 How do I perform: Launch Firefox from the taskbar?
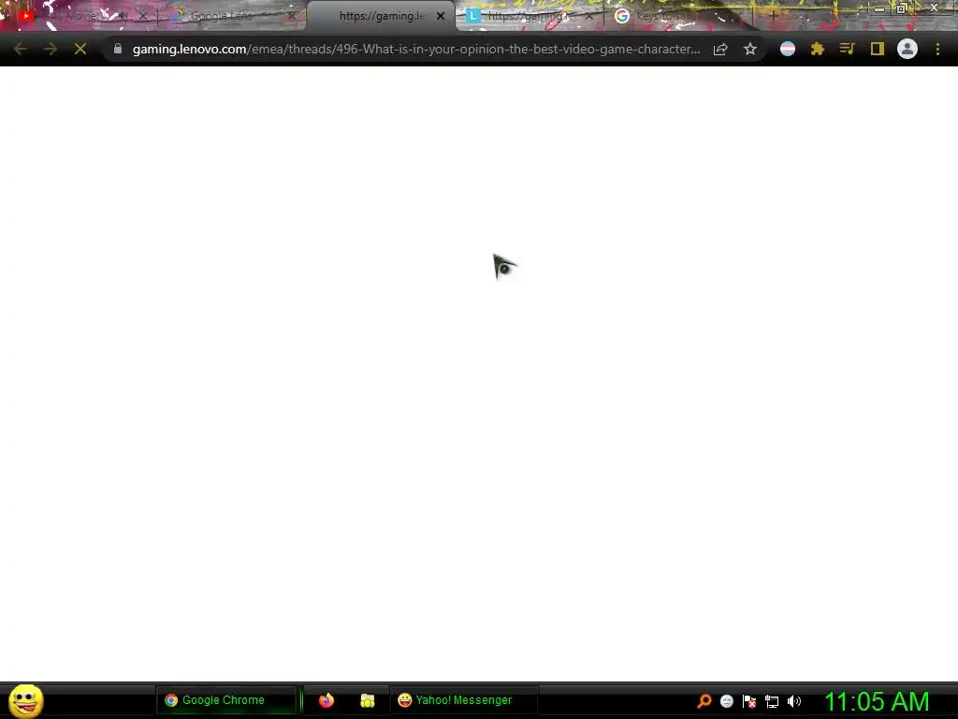327,700
